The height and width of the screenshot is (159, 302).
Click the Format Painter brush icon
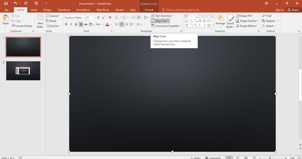tap(13, 26)
